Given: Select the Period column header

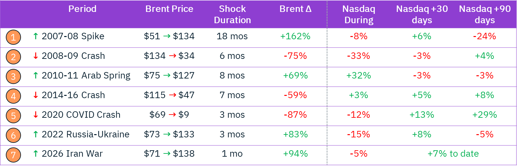Looking at the screenshot, I should pos(82,9).
